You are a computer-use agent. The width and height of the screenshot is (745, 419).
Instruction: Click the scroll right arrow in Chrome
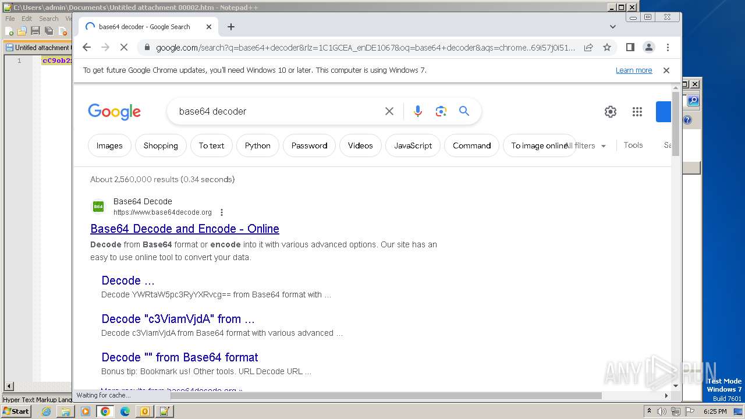[666, 396]
